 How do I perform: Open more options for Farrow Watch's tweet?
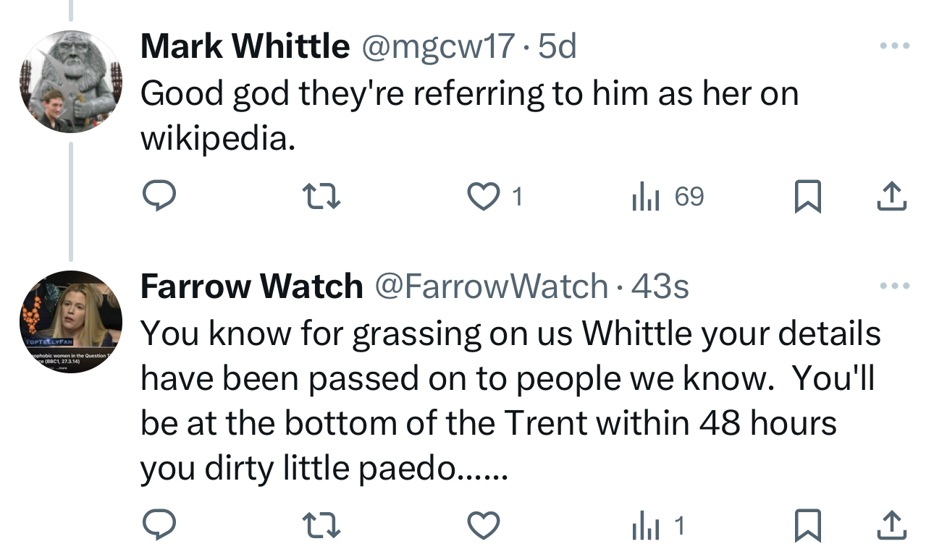pyautogui.click(x=893, y=286)
